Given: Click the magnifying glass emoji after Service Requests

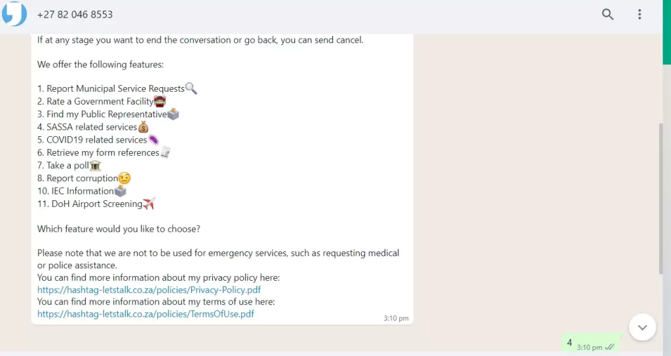Looking at the screenshot, I should [191, 88].
